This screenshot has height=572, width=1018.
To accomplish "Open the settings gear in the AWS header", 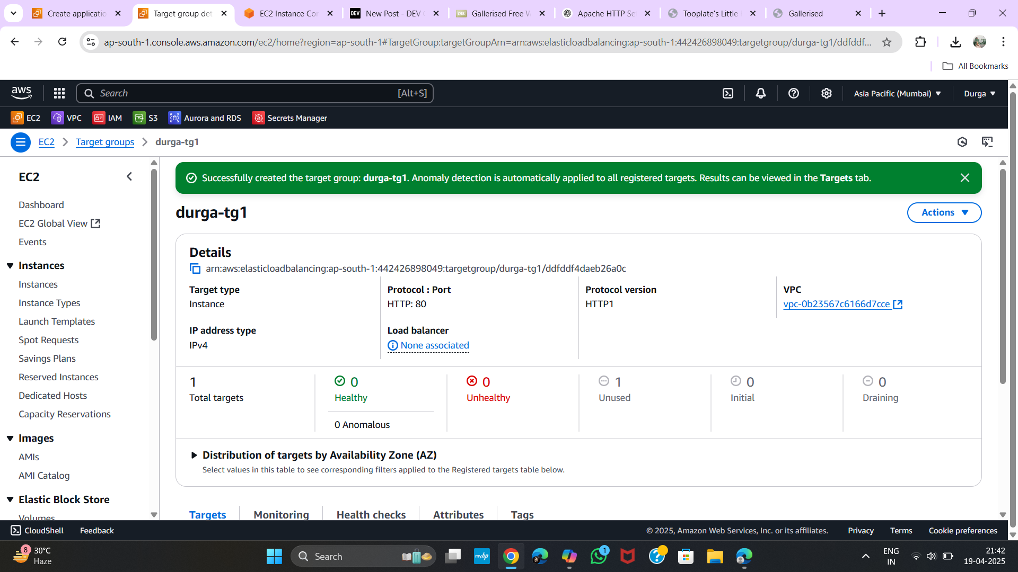I will coord(827,93).
